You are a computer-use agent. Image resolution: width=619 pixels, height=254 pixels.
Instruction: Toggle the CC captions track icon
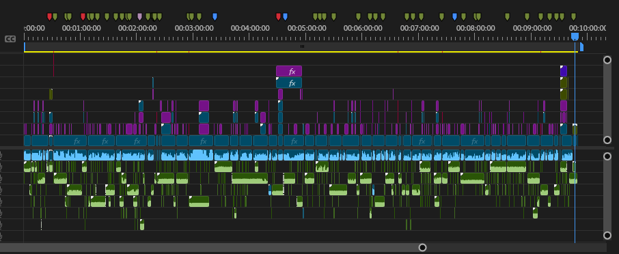pos(10,39)
